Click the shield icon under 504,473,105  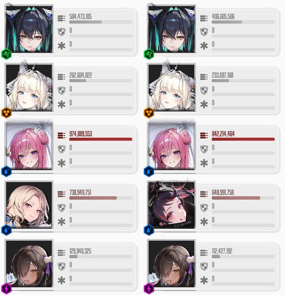click(62, 32)
